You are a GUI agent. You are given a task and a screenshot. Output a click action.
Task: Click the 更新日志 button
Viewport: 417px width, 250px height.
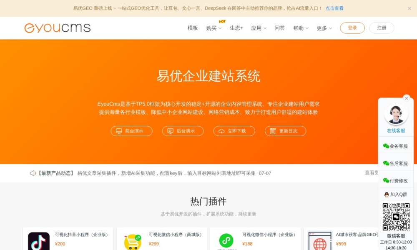click(x=285, y=131)
